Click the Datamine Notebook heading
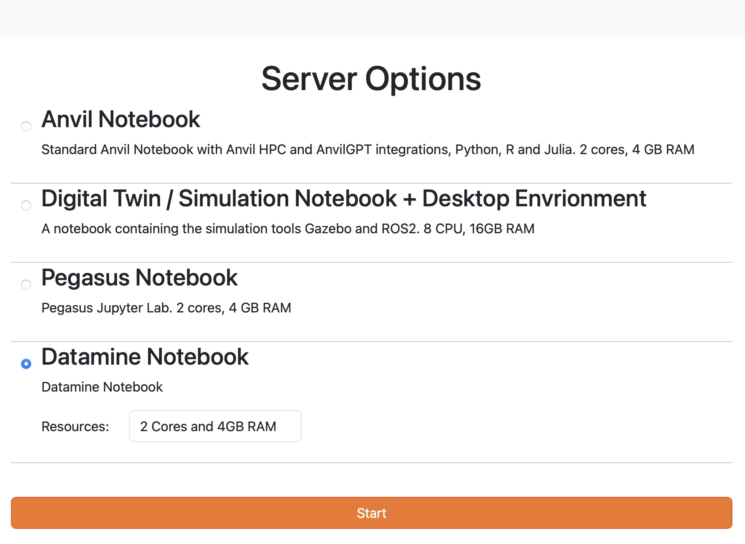Viewport: 745px width, 544px height. coord(145,357)
